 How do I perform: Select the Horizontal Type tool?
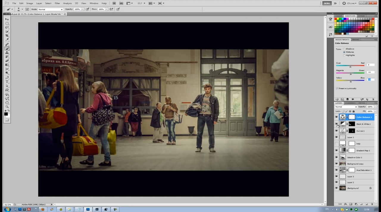(x=7, y=81)
